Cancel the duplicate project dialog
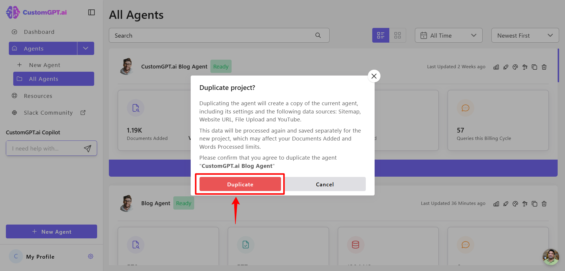Viewport: 565px width, 271px height. 325,184
